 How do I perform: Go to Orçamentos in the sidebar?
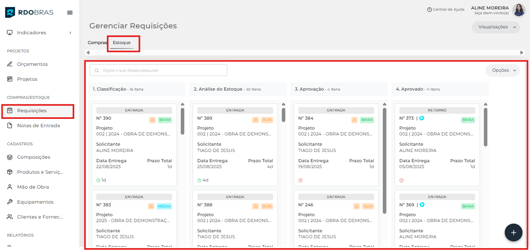(32, 64)
